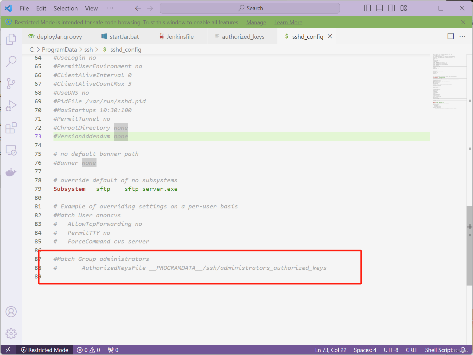
Task: Click line number 79
Action: [x=38, y=189]
